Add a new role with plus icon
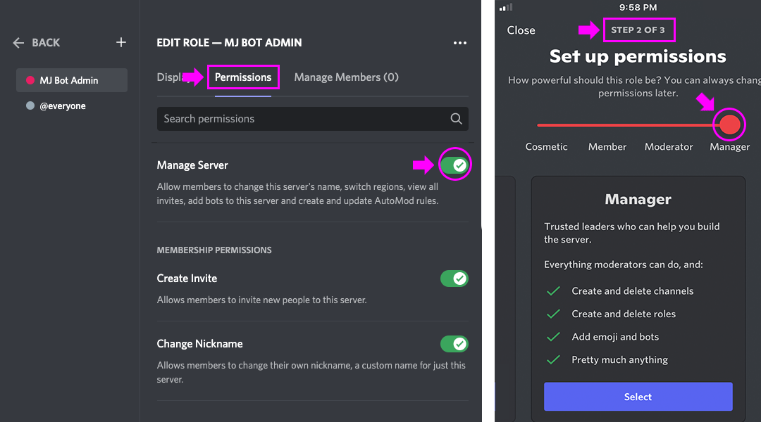This screenshot has width=761, height=422. coord(121,43)
